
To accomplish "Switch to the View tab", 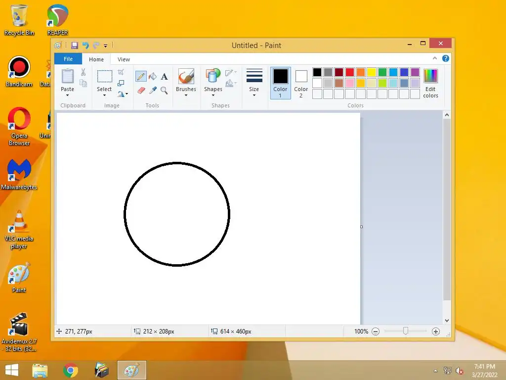I will point(124,59).
